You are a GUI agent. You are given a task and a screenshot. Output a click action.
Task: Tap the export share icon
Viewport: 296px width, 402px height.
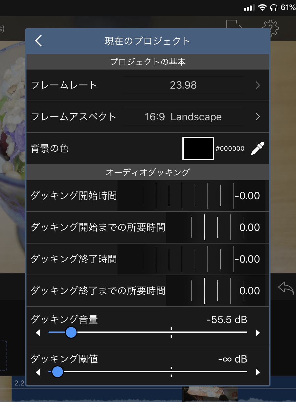pyautogui.click(x=234, y=26)
